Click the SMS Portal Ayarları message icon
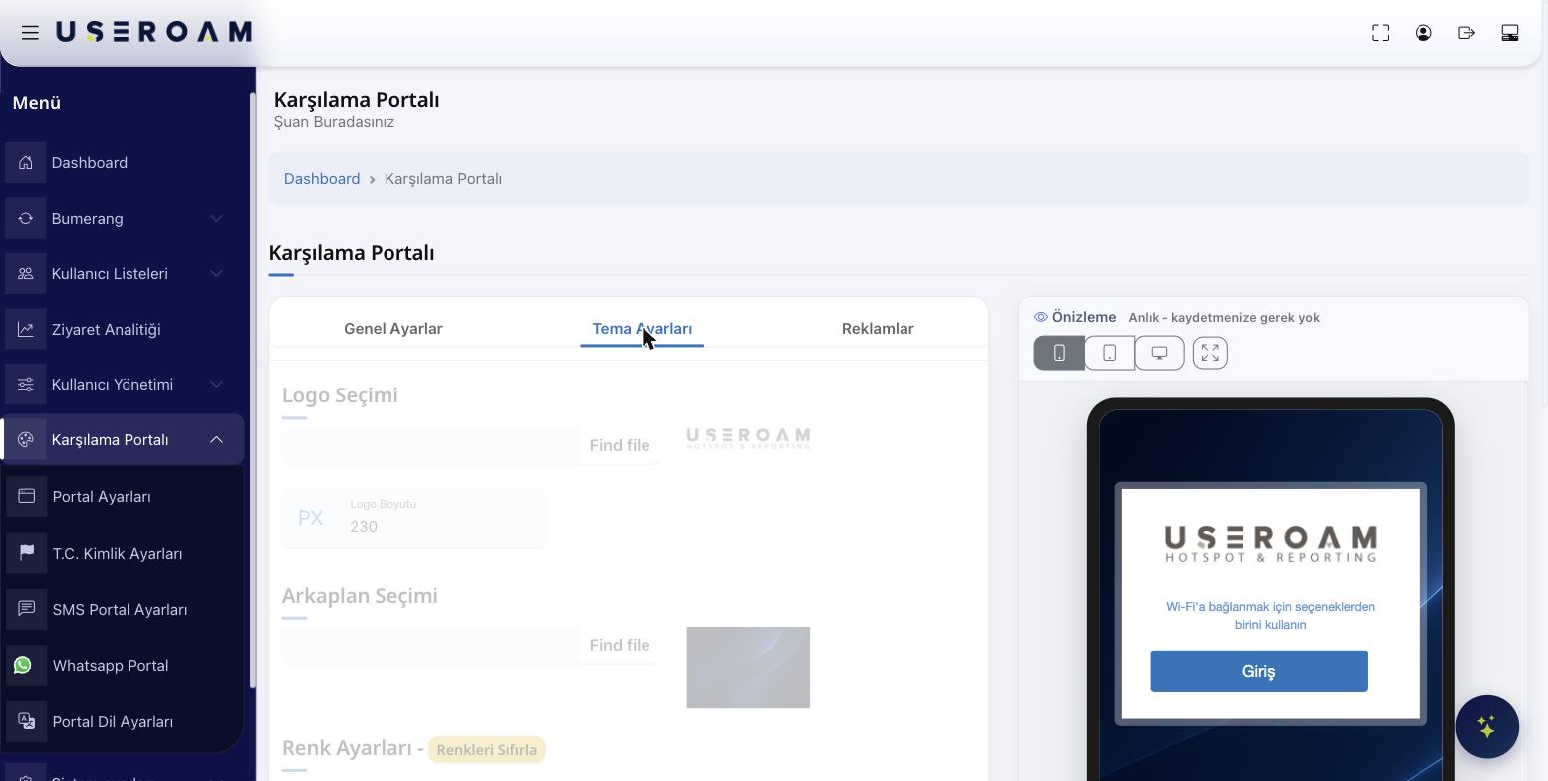Screen dimensions: 1548x781 [x=27, y=609]
